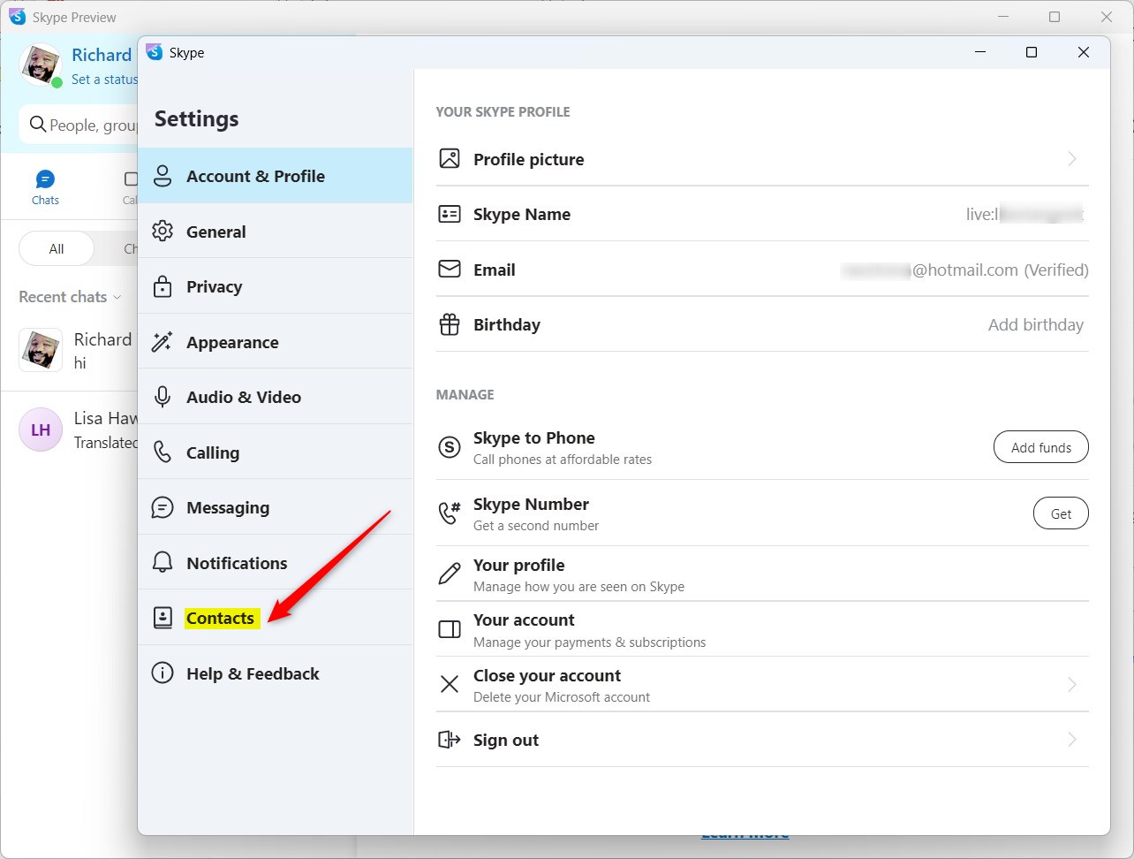The width and height of the screenshot is (1134, 859).
Task: Expand the Close your account chevron
Action: pos(1071,684)
